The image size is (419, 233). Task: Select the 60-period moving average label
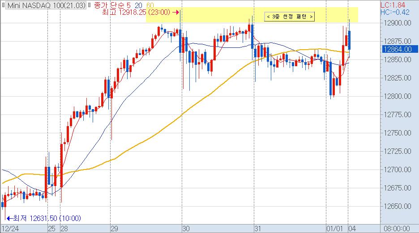(150, 5)
